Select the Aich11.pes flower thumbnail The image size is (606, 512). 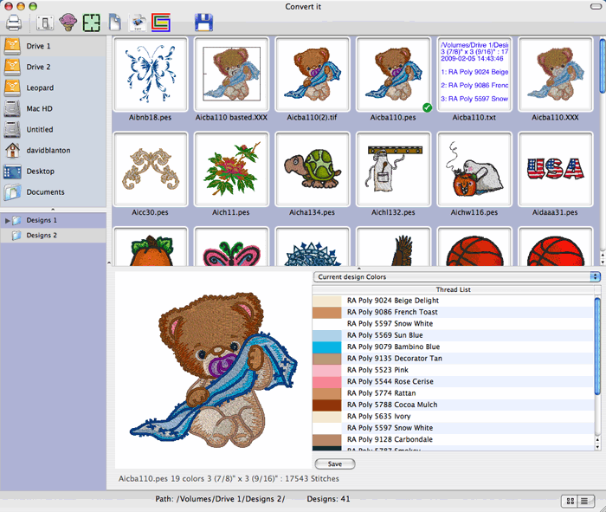pos(231,170)
